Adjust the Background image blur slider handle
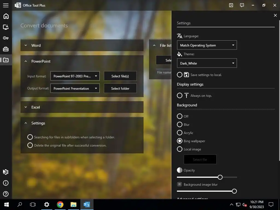 [x=234, y=191]
